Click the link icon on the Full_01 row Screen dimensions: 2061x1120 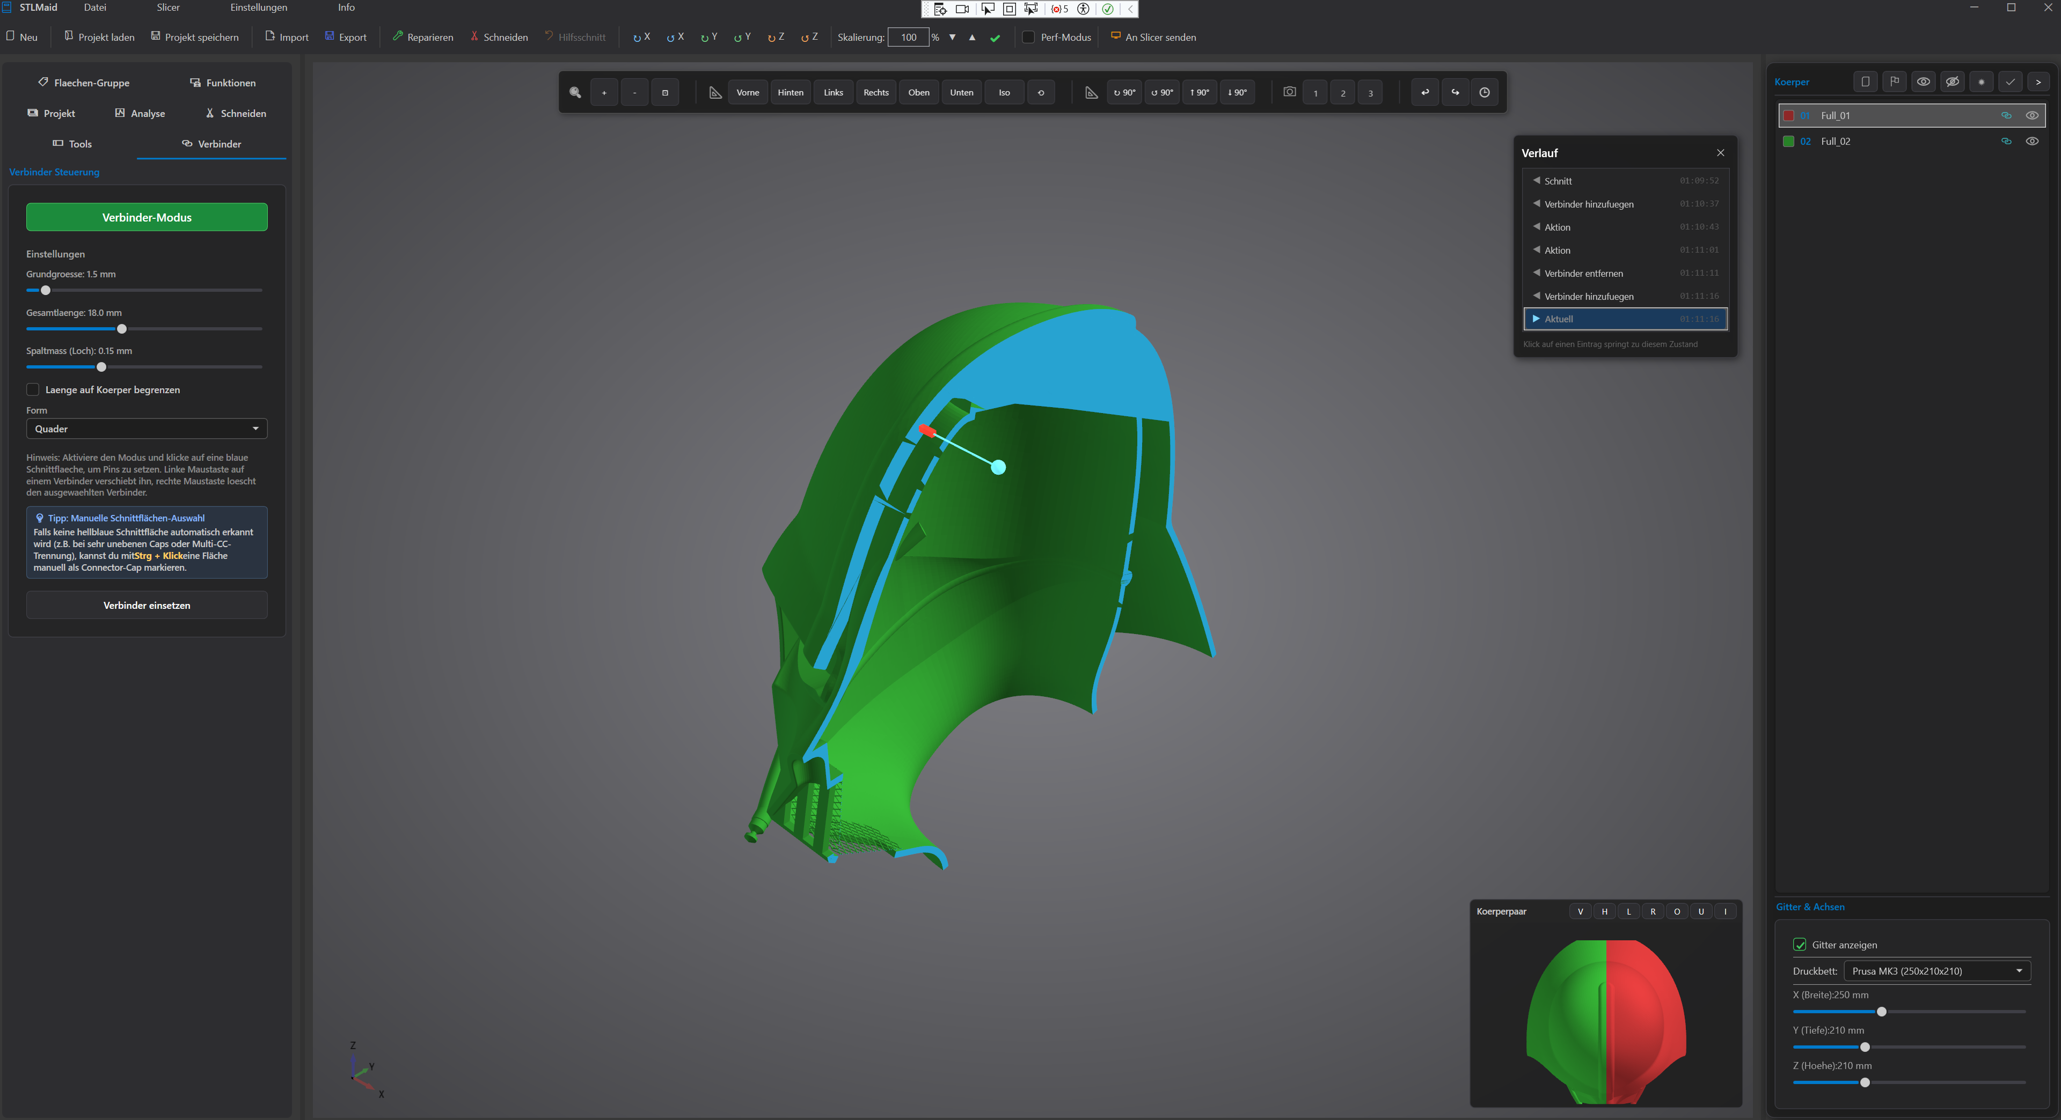coord(2006,115)
